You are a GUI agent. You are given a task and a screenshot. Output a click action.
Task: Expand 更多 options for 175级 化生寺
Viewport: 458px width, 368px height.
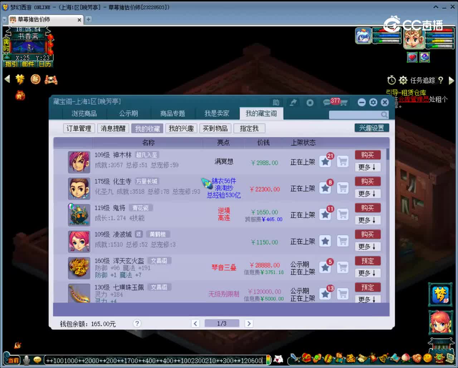pyautogui.click(x=367, y=194)
